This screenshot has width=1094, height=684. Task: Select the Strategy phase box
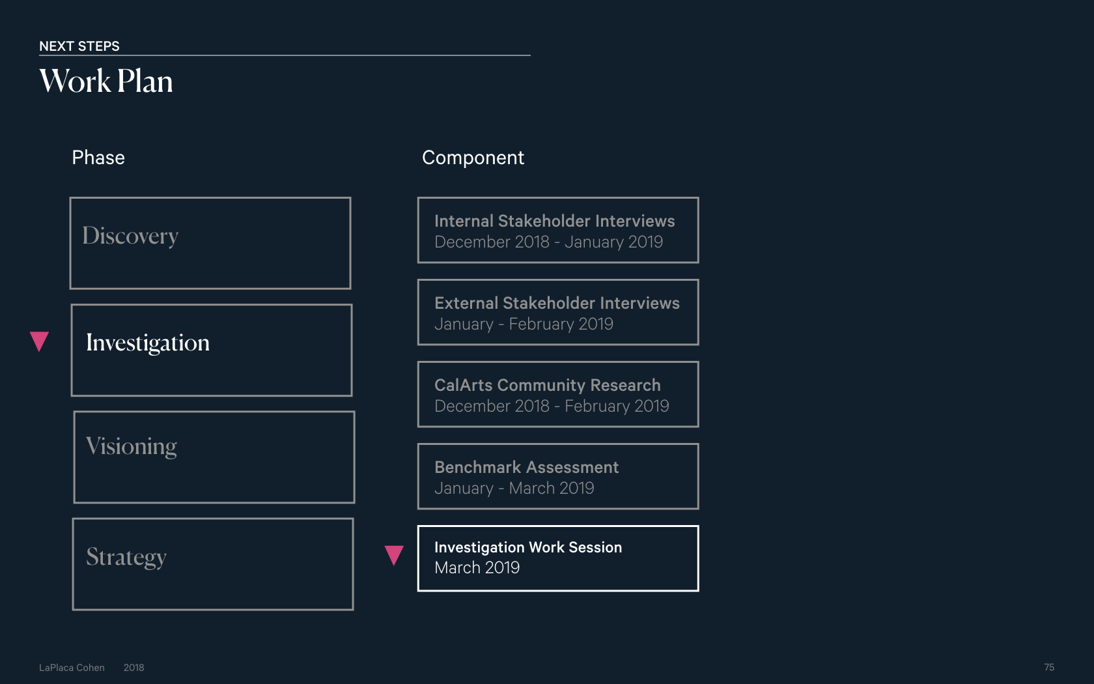tap(213, 564)
